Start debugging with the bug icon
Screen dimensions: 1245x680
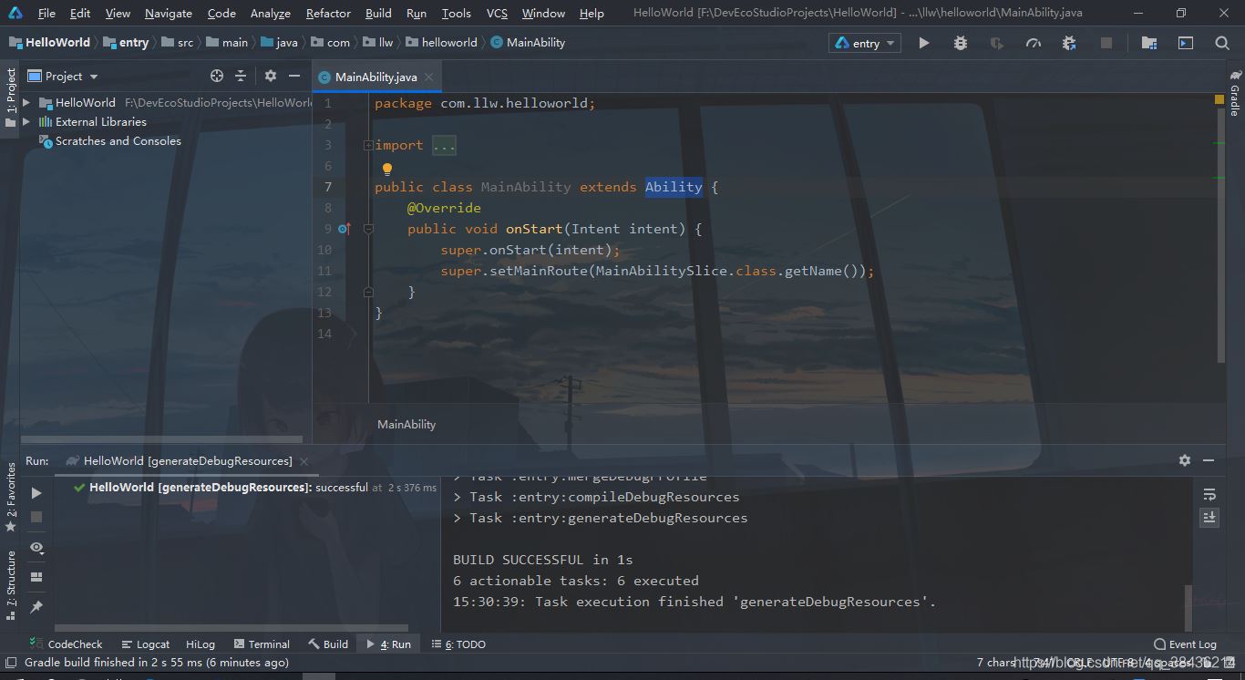(960, 43)
